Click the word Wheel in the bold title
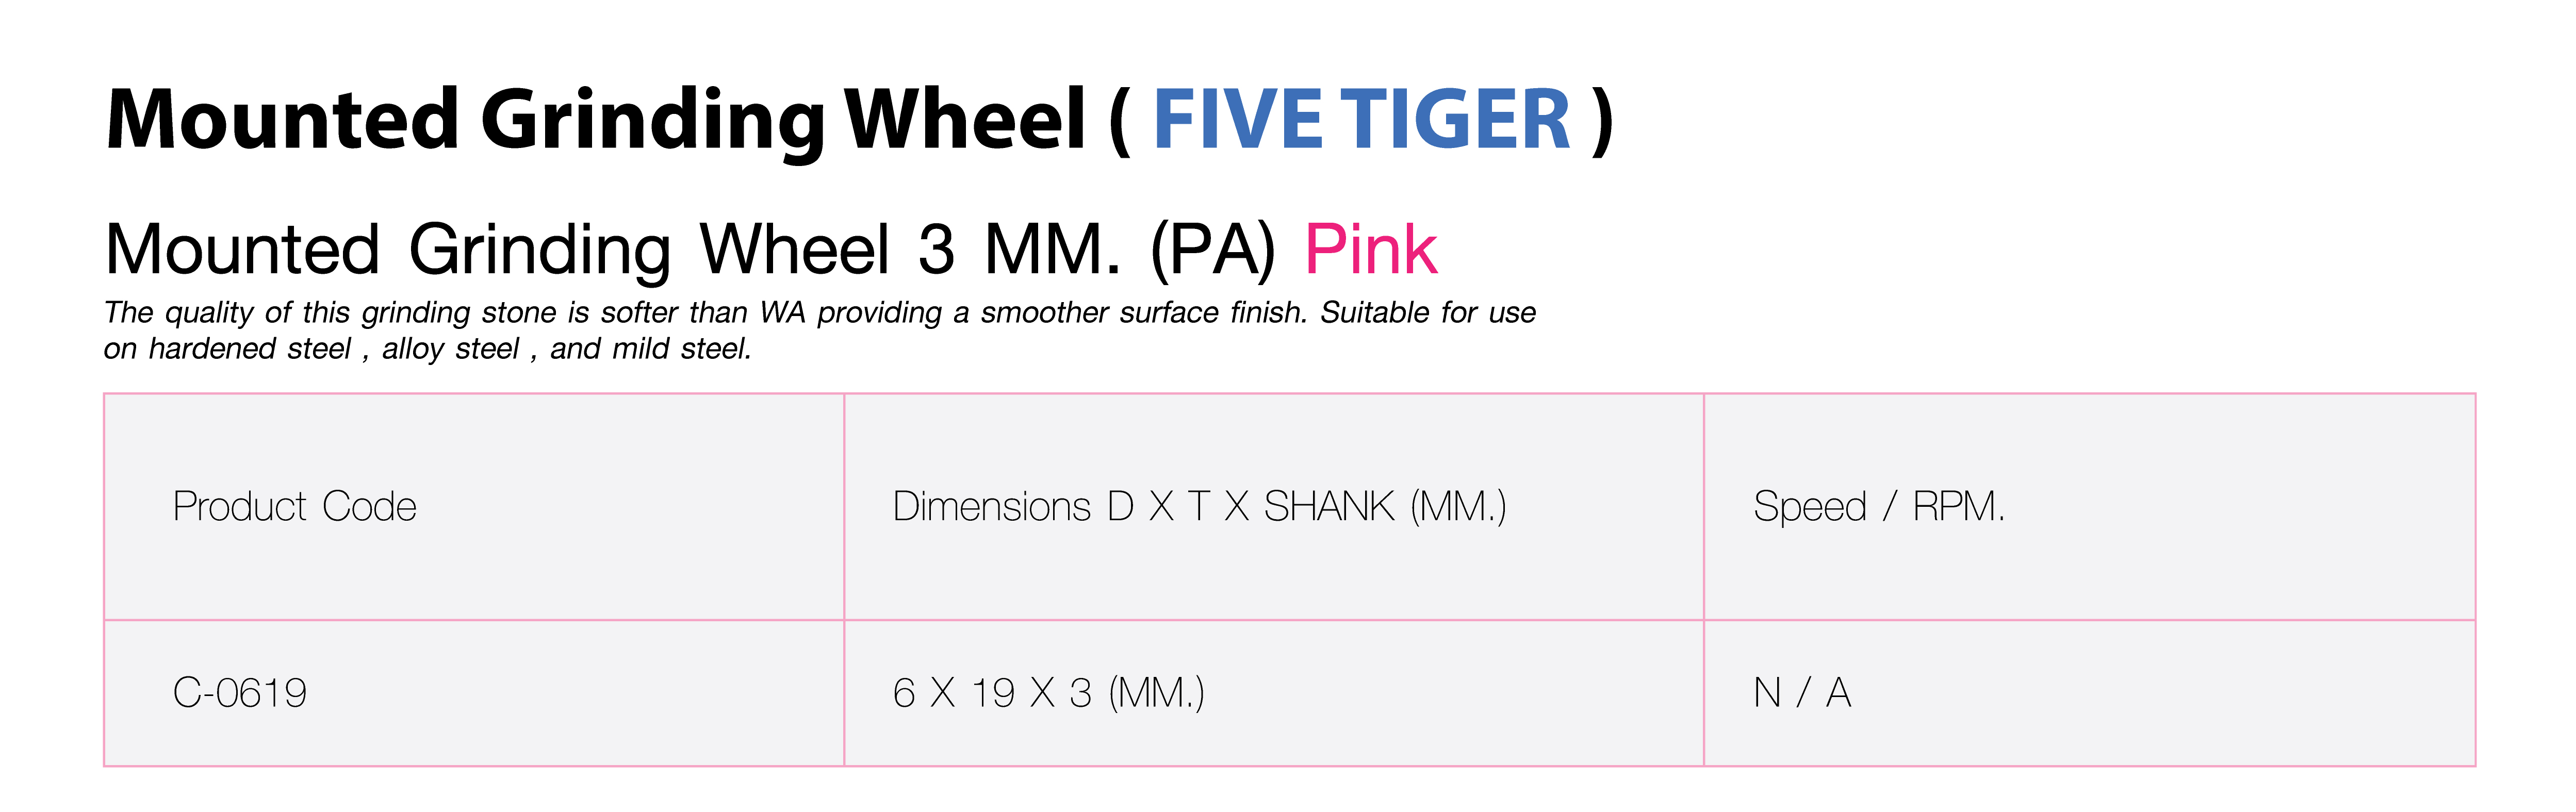This screenshot has width=2576, height=812. (x=964, y=120)
